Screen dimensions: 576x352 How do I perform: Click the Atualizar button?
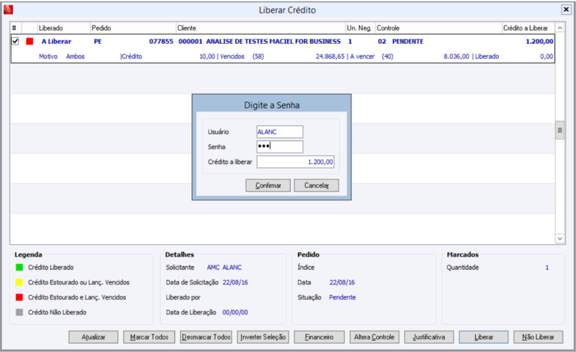(94, 337)
